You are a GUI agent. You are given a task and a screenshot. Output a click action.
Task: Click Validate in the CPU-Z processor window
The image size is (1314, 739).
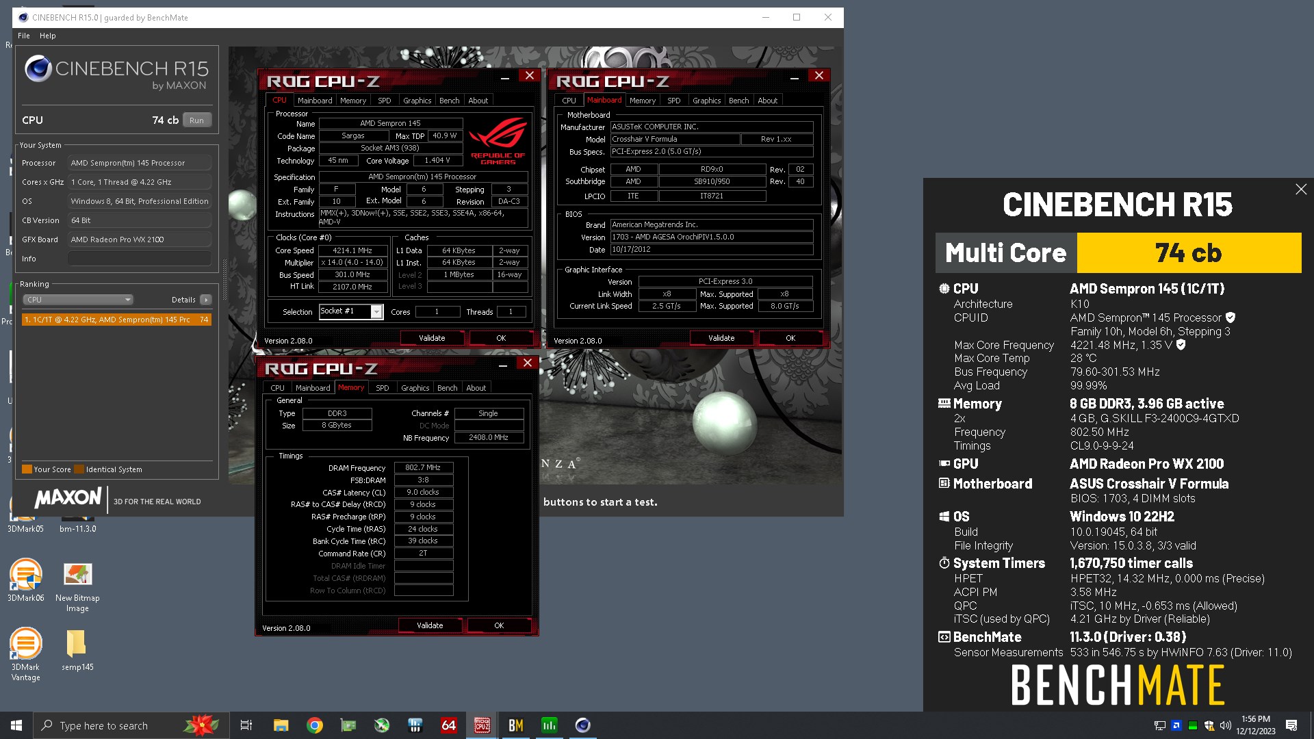[432, 338]
